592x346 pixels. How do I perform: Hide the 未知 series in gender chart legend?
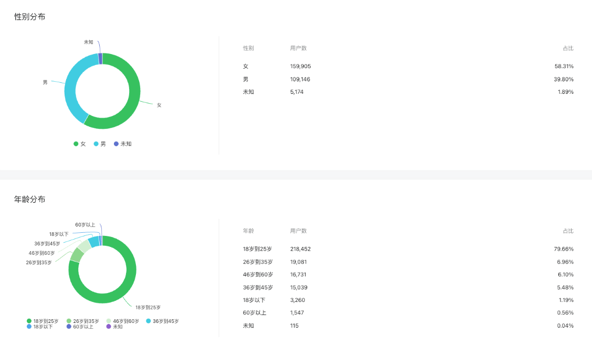coord(122,144)
